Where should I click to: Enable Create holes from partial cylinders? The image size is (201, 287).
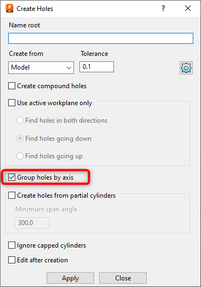[x=12, y=196]
